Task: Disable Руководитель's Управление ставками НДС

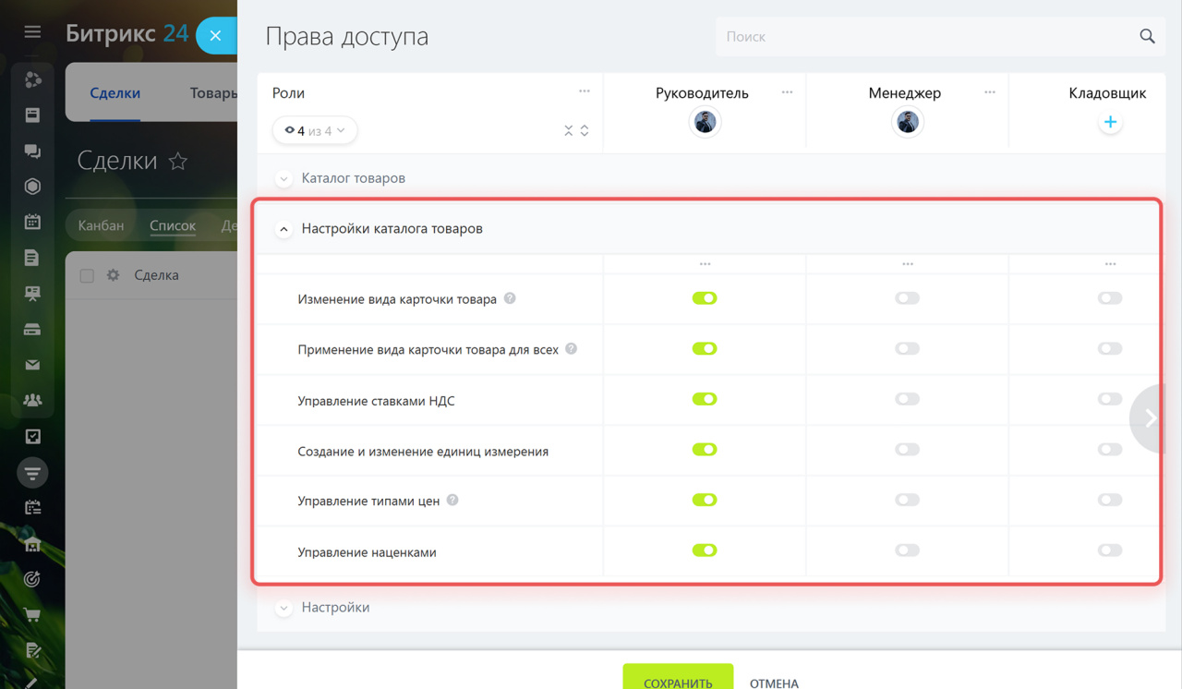Action: 705,399
